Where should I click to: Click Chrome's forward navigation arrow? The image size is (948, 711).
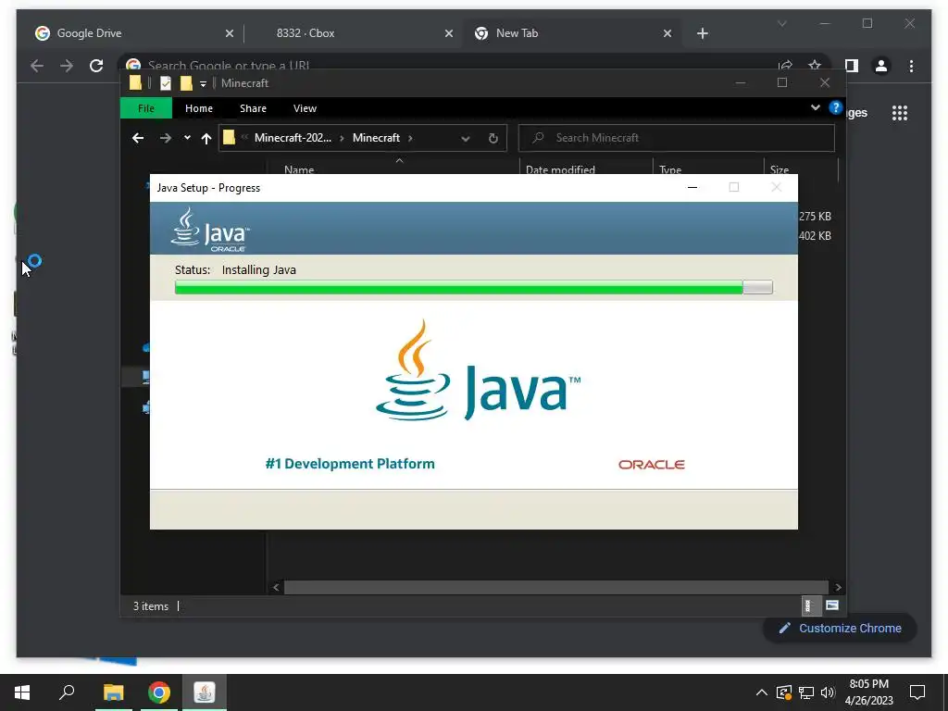pyautogui.click(x=67, y=66)
